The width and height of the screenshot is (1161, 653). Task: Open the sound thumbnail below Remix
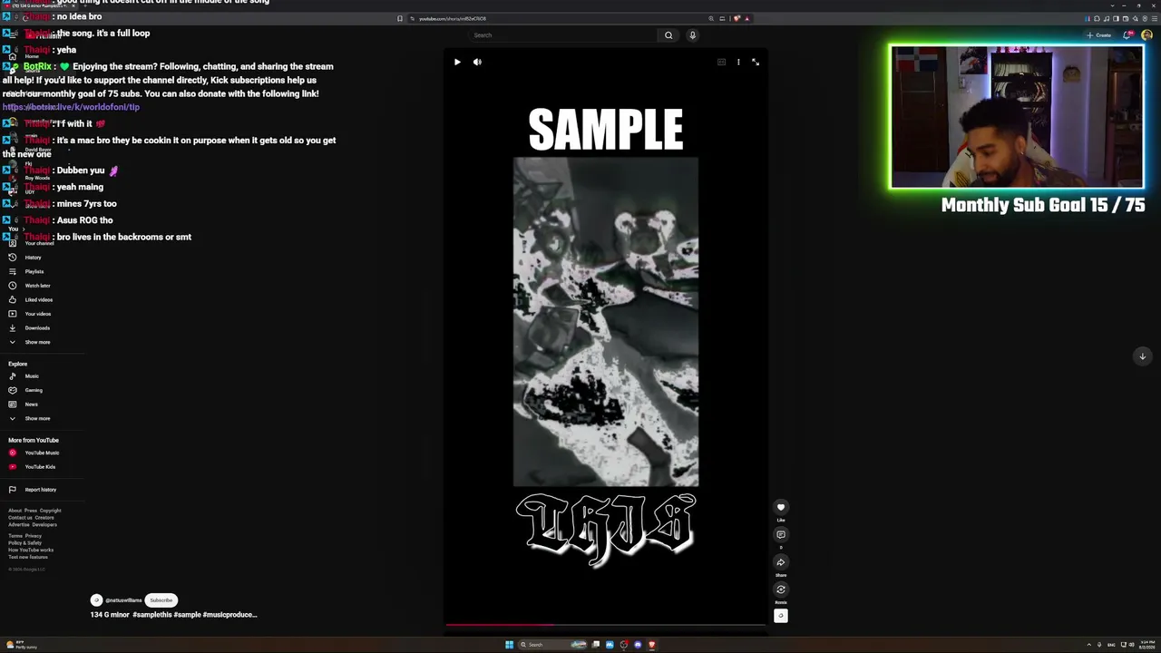point(780,616)
